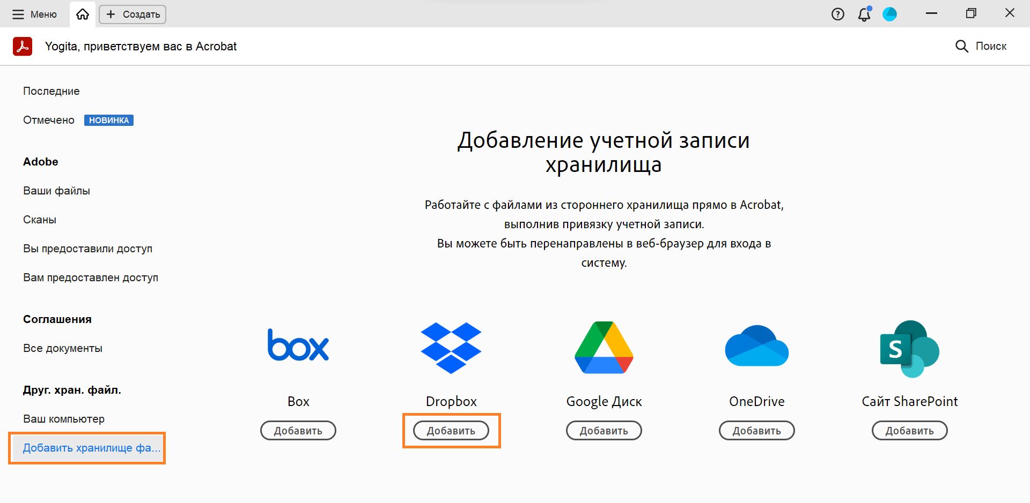Open search with the Поиск icon
The width and height of the screenshot is (1030, 503).
tap(961, 46)
